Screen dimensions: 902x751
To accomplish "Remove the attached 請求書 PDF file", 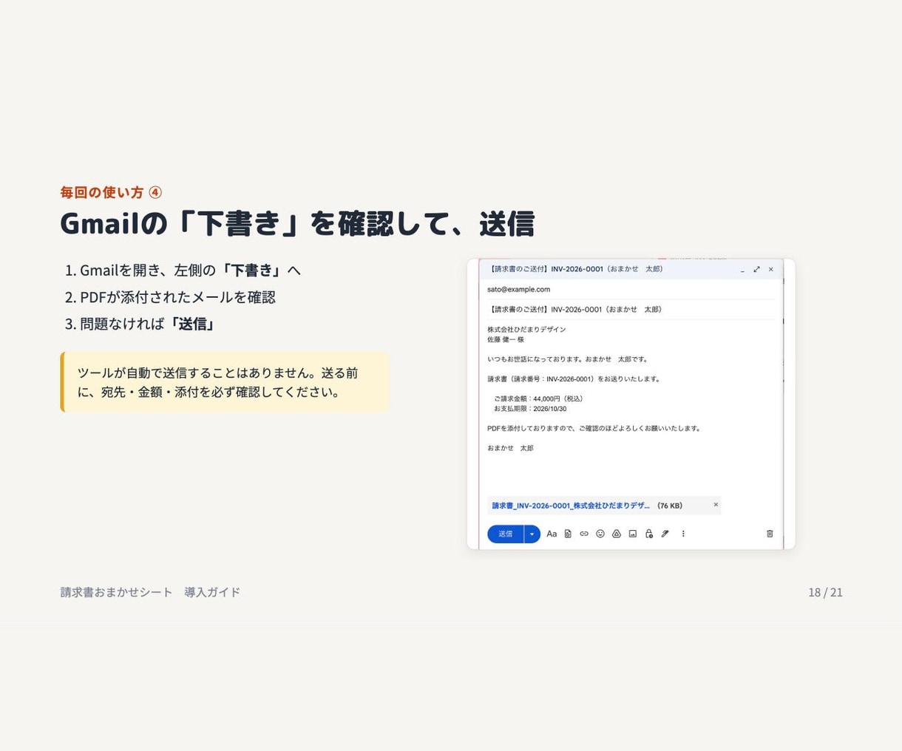I will (x=716, y=505).
